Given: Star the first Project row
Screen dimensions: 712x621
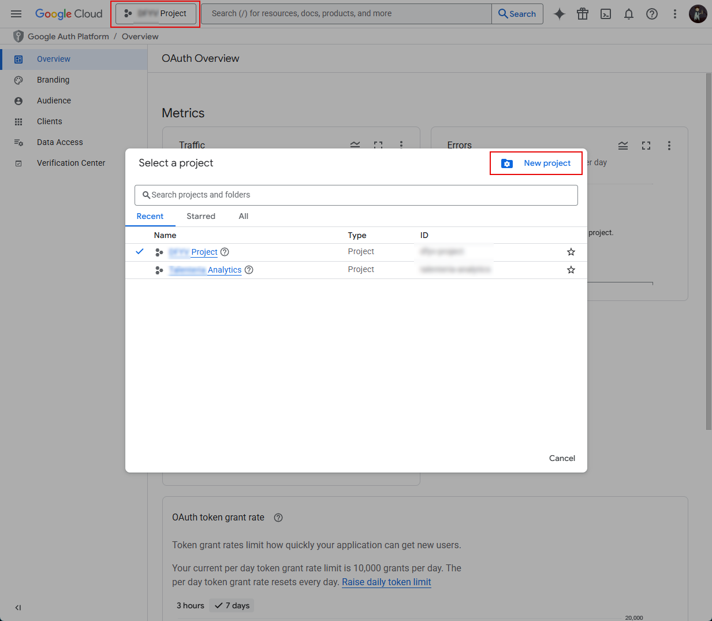Looking at the screenshot, I should [x=571, y=252].
